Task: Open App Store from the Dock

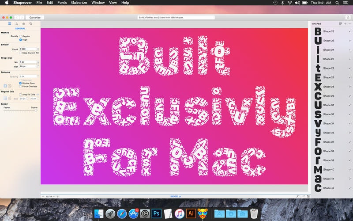Action: (x=133, y=213)
